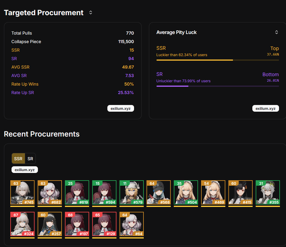
Task: Click the Rate Up Wins value 50%
Action: pos(129,84)
